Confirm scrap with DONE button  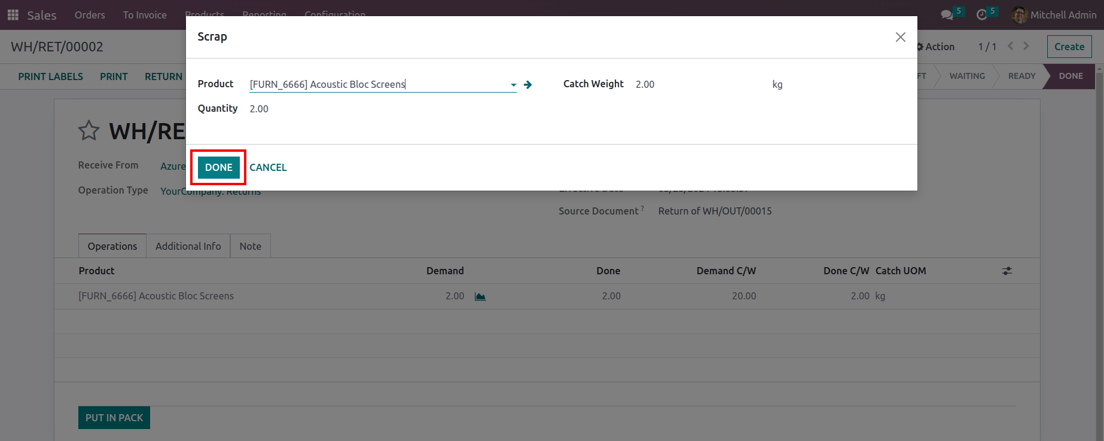[x=218, y=167]
